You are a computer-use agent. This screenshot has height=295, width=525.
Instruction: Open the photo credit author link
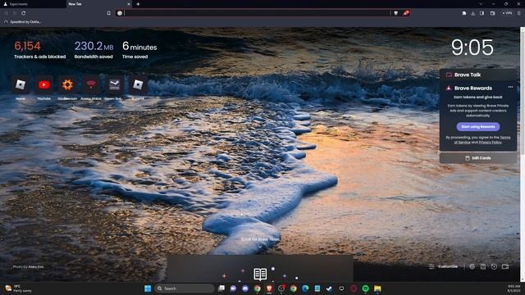click(36, 267)
